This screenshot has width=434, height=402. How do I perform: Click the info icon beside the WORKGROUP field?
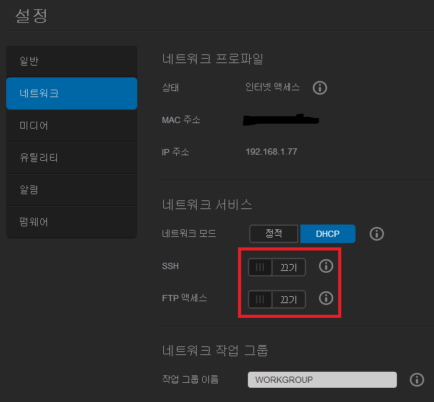coord(417,379)
